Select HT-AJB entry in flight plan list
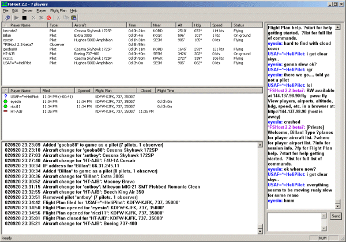 point(133,112)
